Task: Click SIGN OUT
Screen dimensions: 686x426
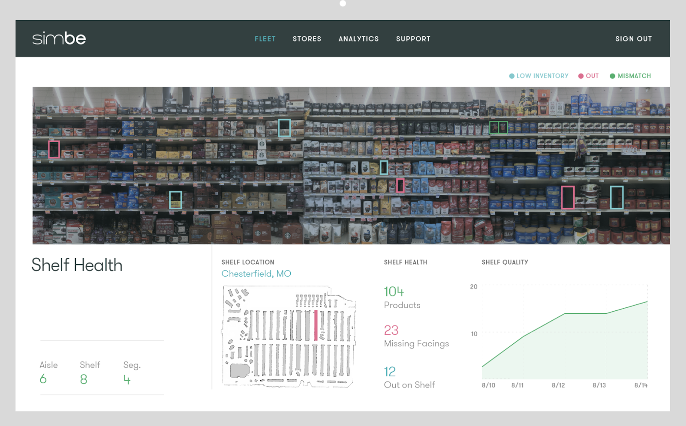Action: coord(634,39)
